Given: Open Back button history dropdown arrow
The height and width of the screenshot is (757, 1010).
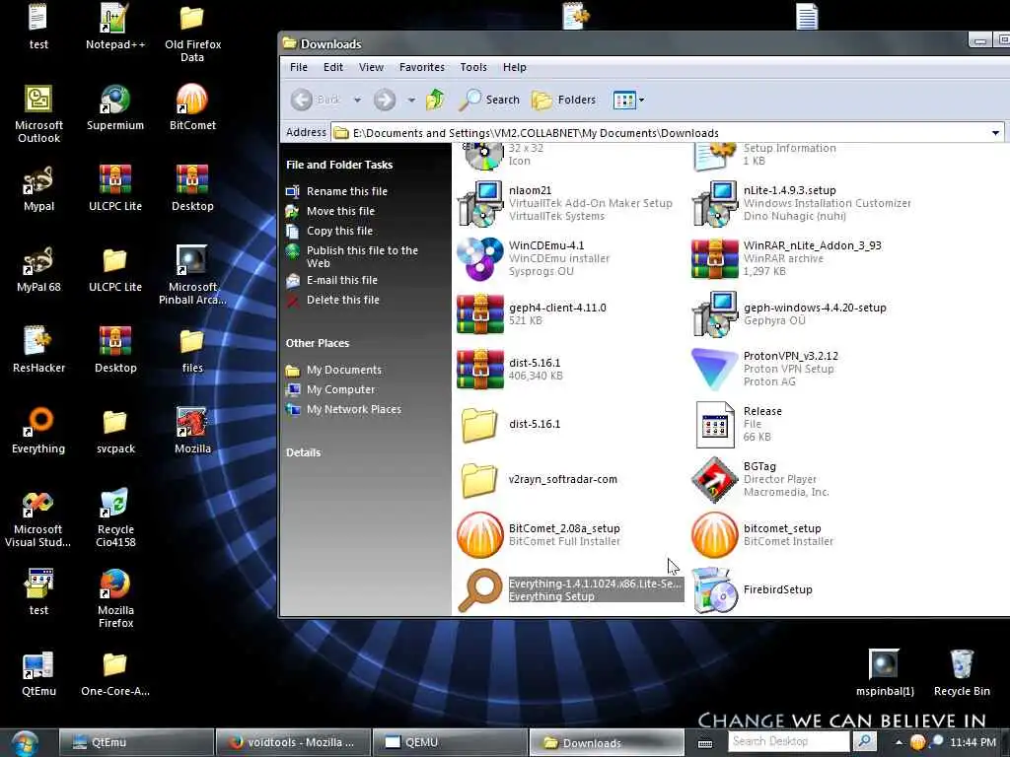Looking at the screenshot, I should (x=357, y=100).
